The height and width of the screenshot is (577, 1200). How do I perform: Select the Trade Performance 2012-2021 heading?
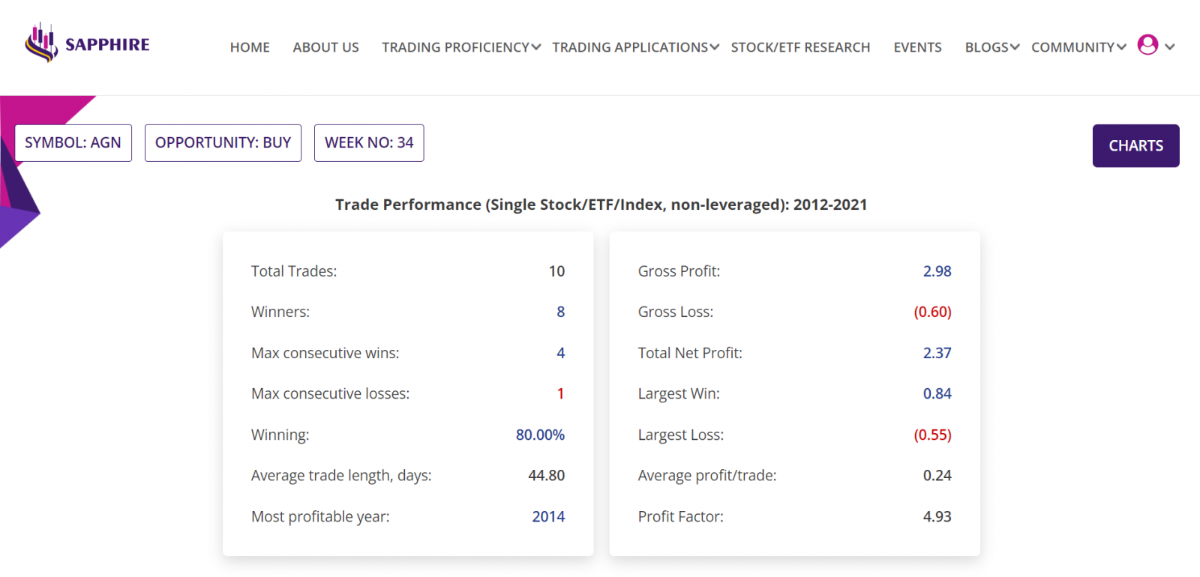601,205
